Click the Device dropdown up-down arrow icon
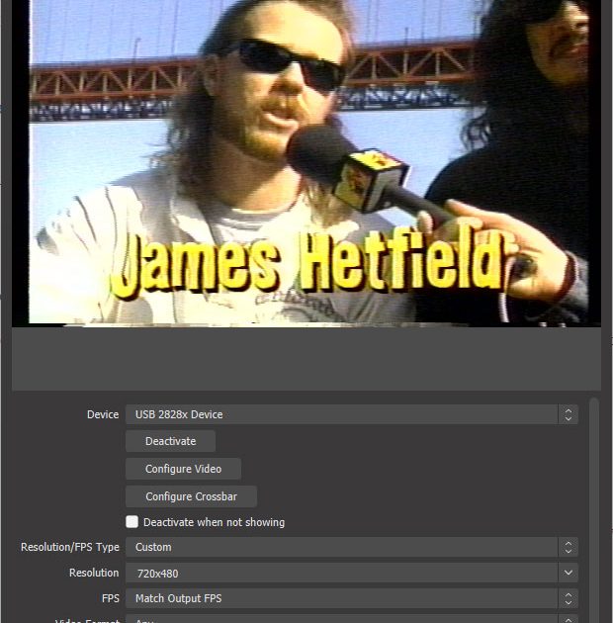Image resolution: width=613 pixels, height=623 pixels. pyautogui.click(x=568, y=415)
